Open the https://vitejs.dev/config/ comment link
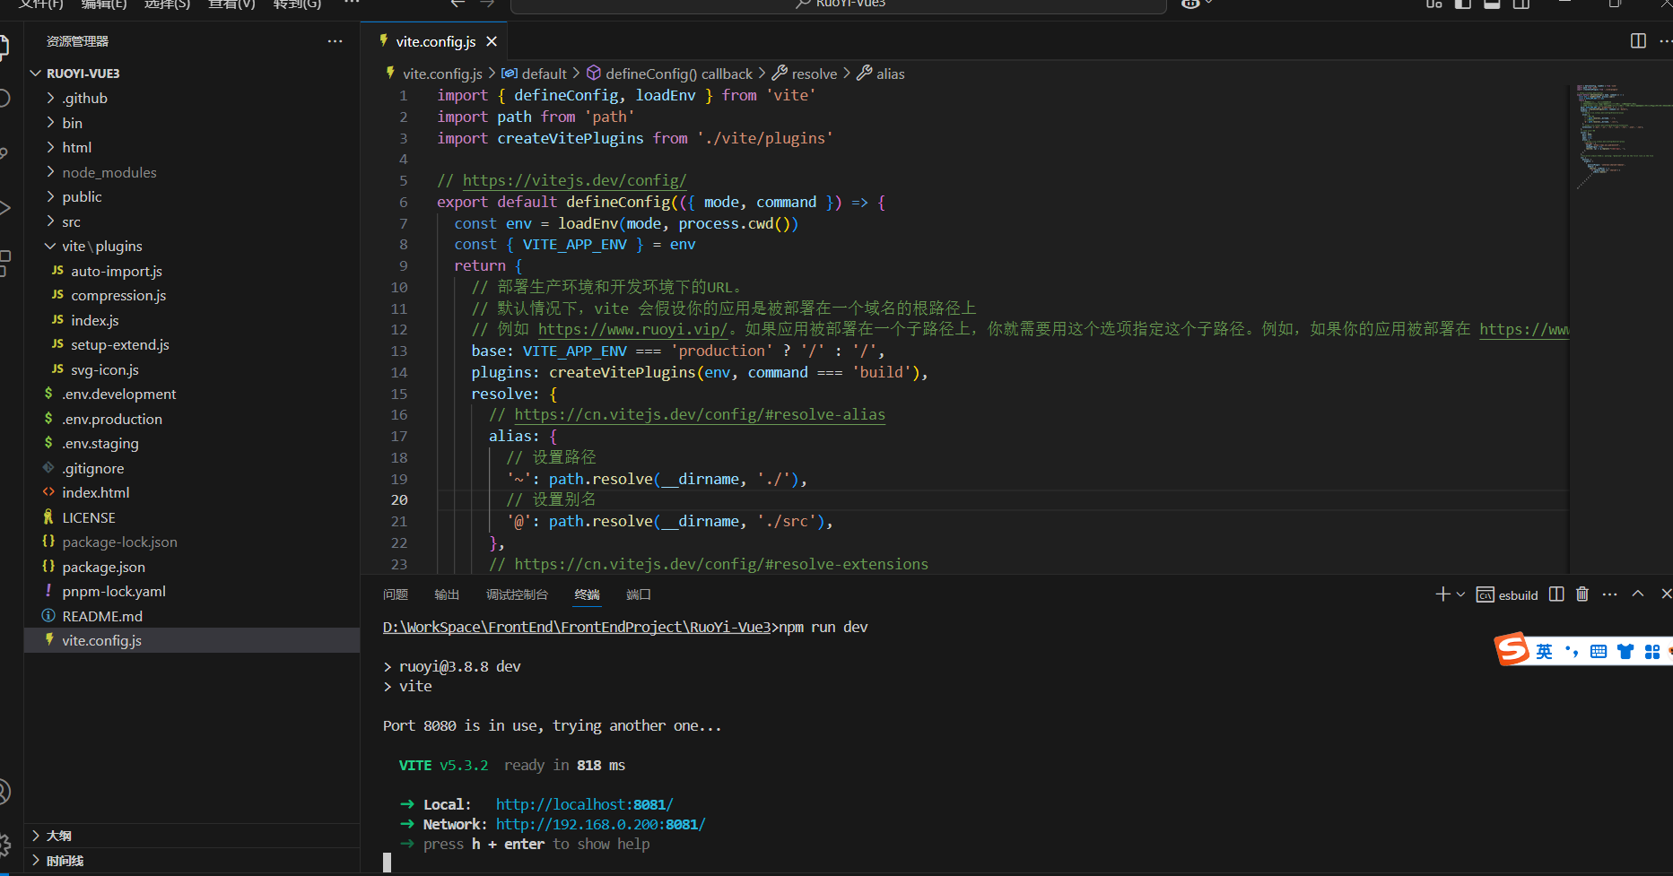This screenshot has width=1673, height=876. click(x=574, y=181)
